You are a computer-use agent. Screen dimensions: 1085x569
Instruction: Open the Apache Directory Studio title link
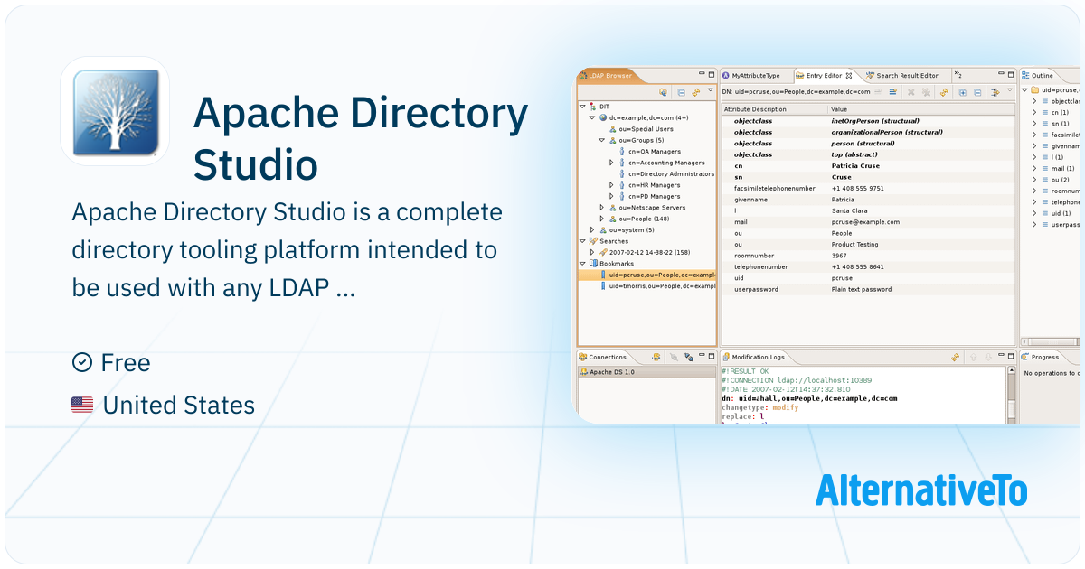click(x=361, y=140)
